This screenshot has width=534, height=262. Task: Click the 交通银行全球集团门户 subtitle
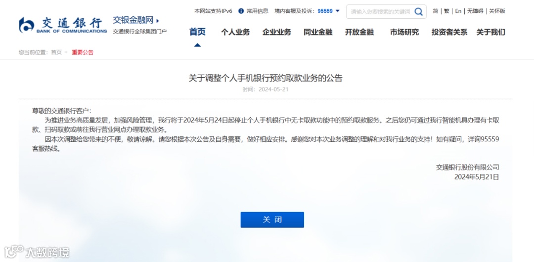tap(139, 31)
